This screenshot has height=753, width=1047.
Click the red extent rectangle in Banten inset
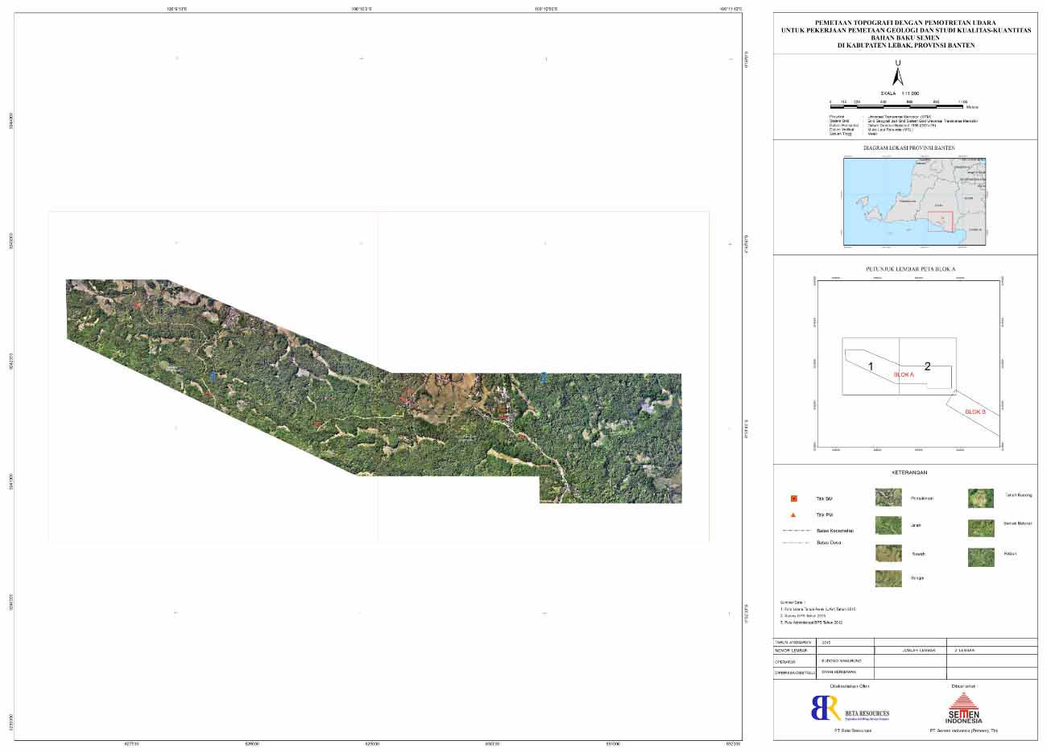click(940, 221)
